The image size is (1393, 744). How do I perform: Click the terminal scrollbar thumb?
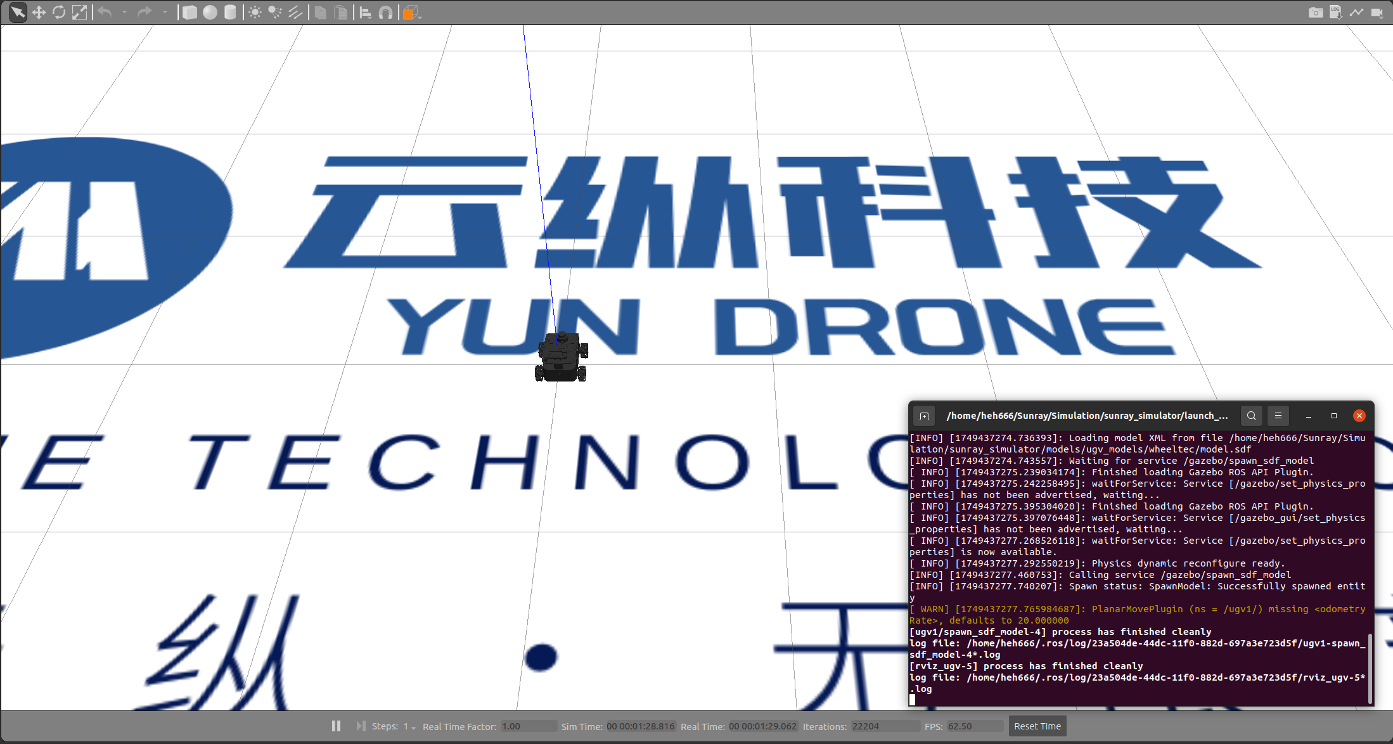pos(1370,668)
